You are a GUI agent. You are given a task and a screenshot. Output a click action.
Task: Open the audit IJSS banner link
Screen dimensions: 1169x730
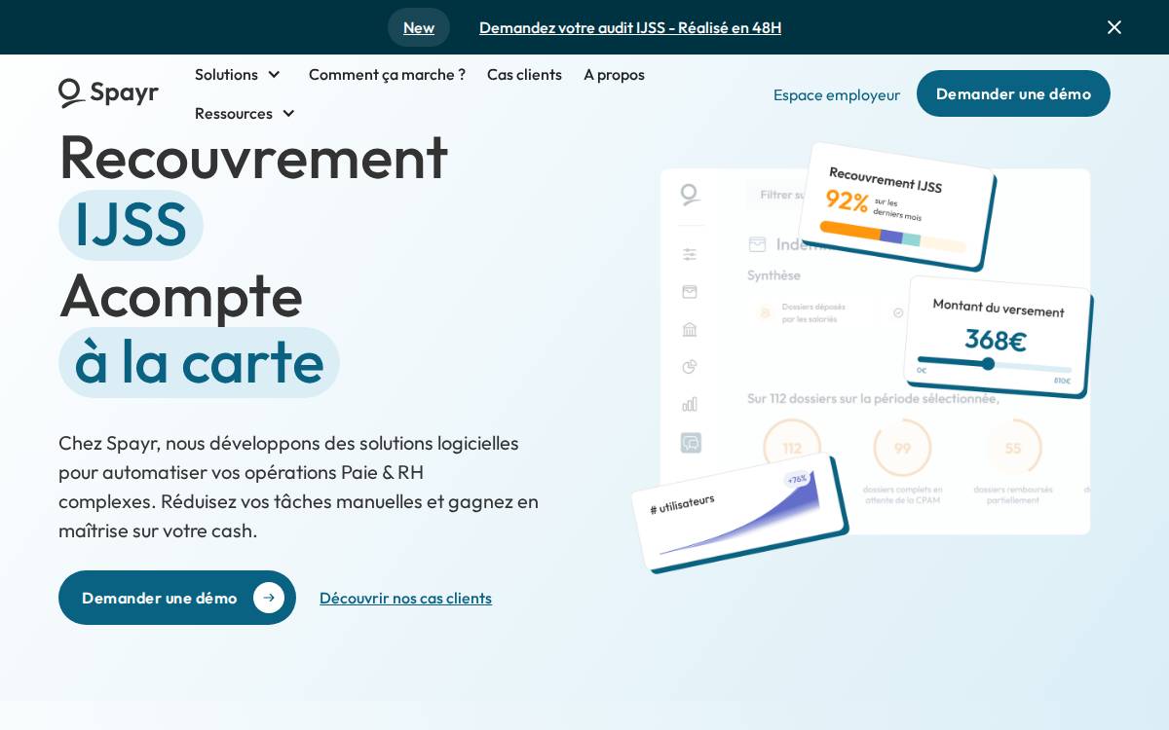[630, 27]
